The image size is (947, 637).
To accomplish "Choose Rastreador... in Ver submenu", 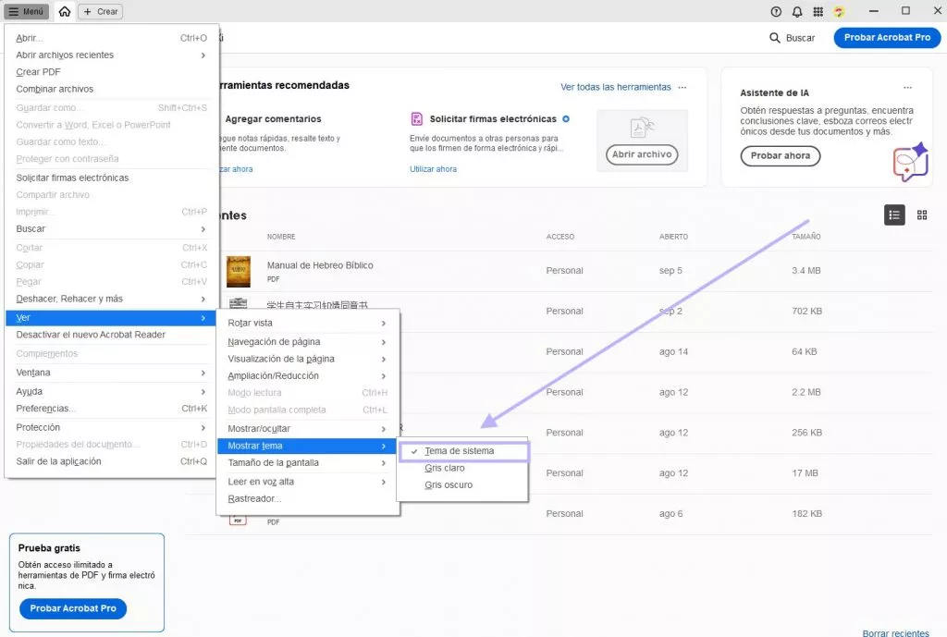I will coord(307,498).
